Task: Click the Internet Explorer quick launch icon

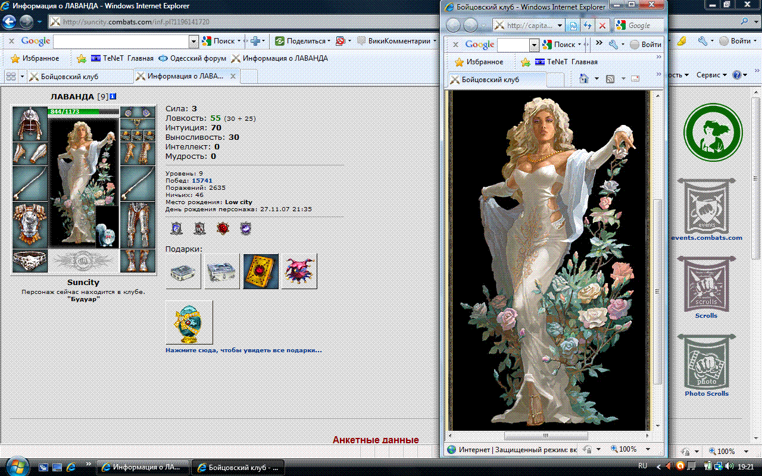Action: point(71,466)
